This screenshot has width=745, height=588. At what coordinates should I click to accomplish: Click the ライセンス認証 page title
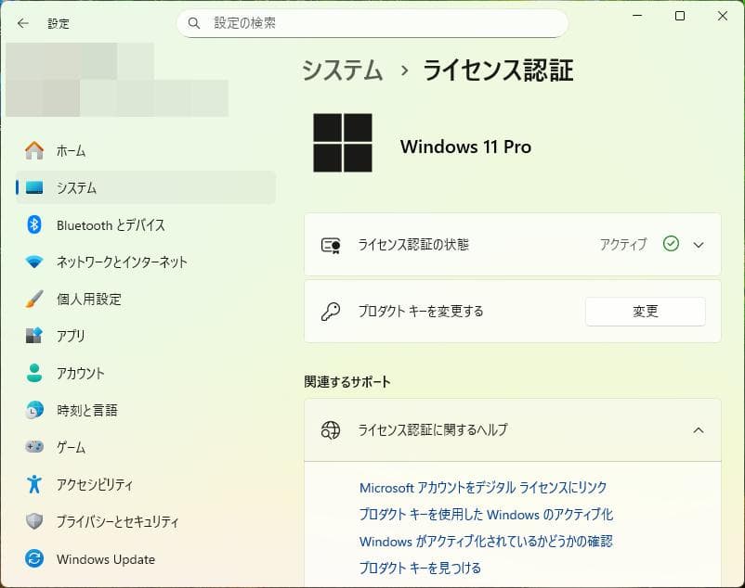[498, 70]
